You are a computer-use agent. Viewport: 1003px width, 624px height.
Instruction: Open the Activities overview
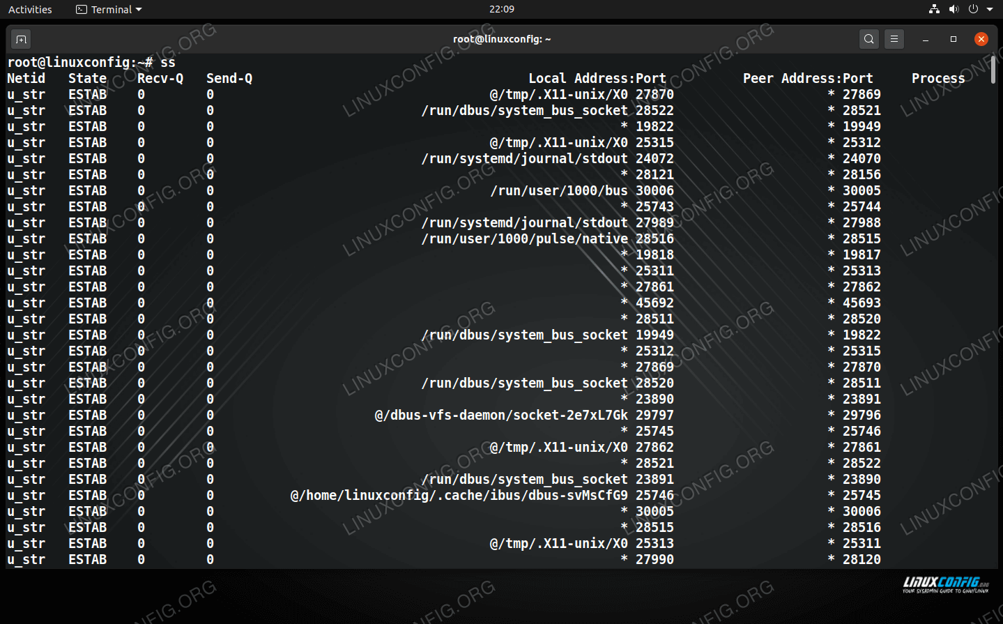(x=30, y=9)
